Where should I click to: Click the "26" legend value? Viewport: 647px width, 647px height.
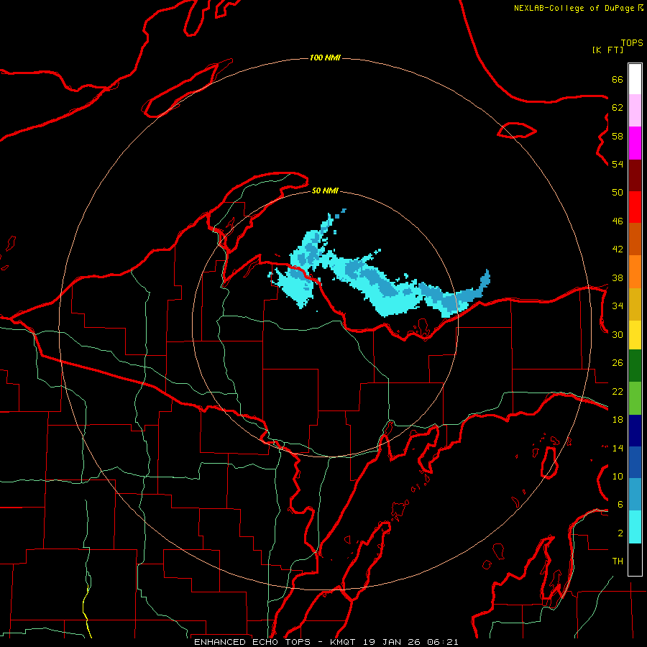(x=618, y=363)
